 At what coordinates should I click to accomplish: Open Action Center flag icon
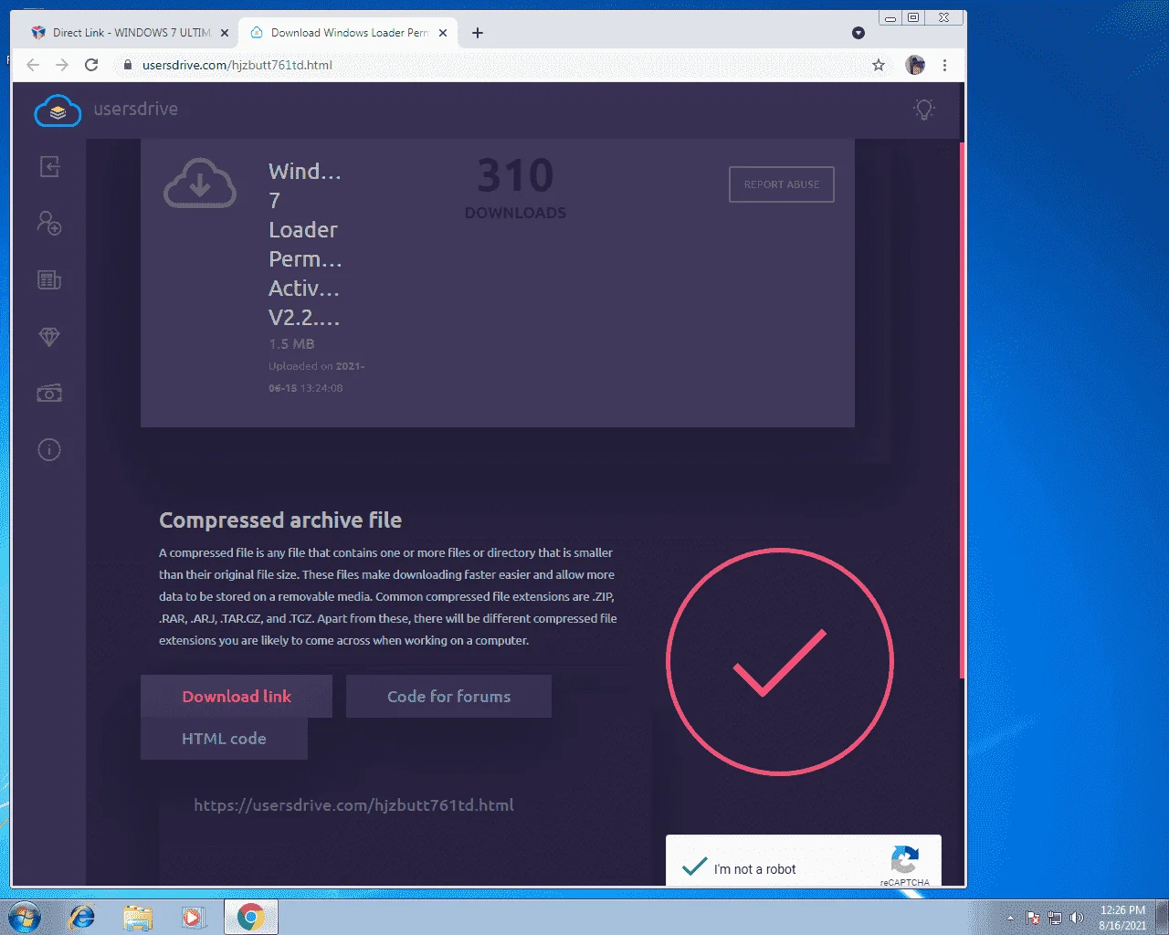tap(1033, 918)
